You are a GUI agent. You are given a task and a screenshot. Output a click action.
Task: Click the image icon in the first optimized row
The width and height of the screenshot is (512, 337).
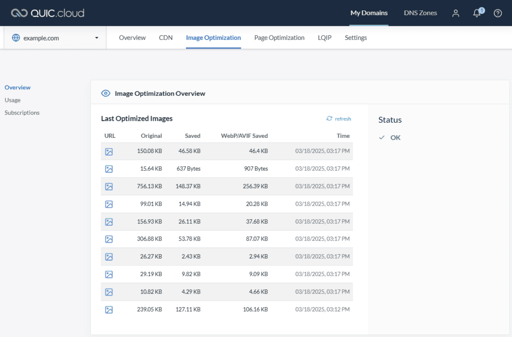pos(109,151)
